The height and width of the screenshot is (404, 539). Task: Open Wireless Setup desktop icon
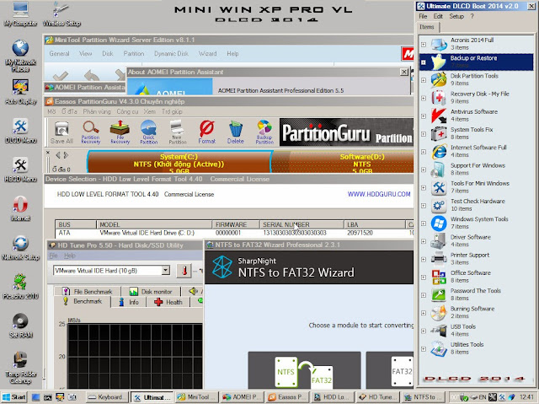(61, 14)
